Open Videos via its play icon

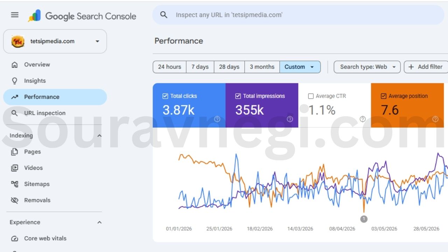14,168
